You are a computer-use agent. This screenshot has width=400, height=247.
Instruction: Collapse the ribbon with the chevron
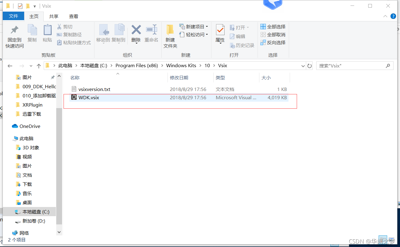385,16
